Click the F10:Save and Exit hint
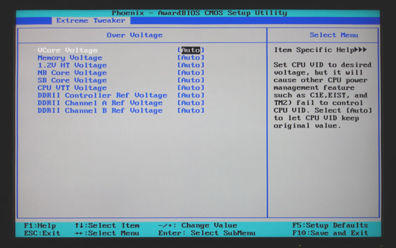 click(330, 233)
